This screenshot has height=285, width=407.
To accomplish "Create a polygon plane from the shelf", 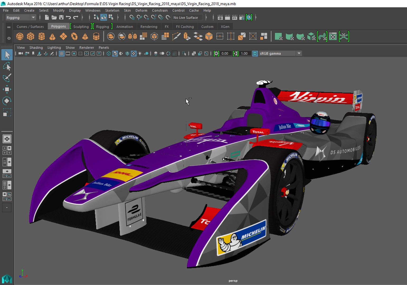I will pyautogui.click(x=63, y=36).
